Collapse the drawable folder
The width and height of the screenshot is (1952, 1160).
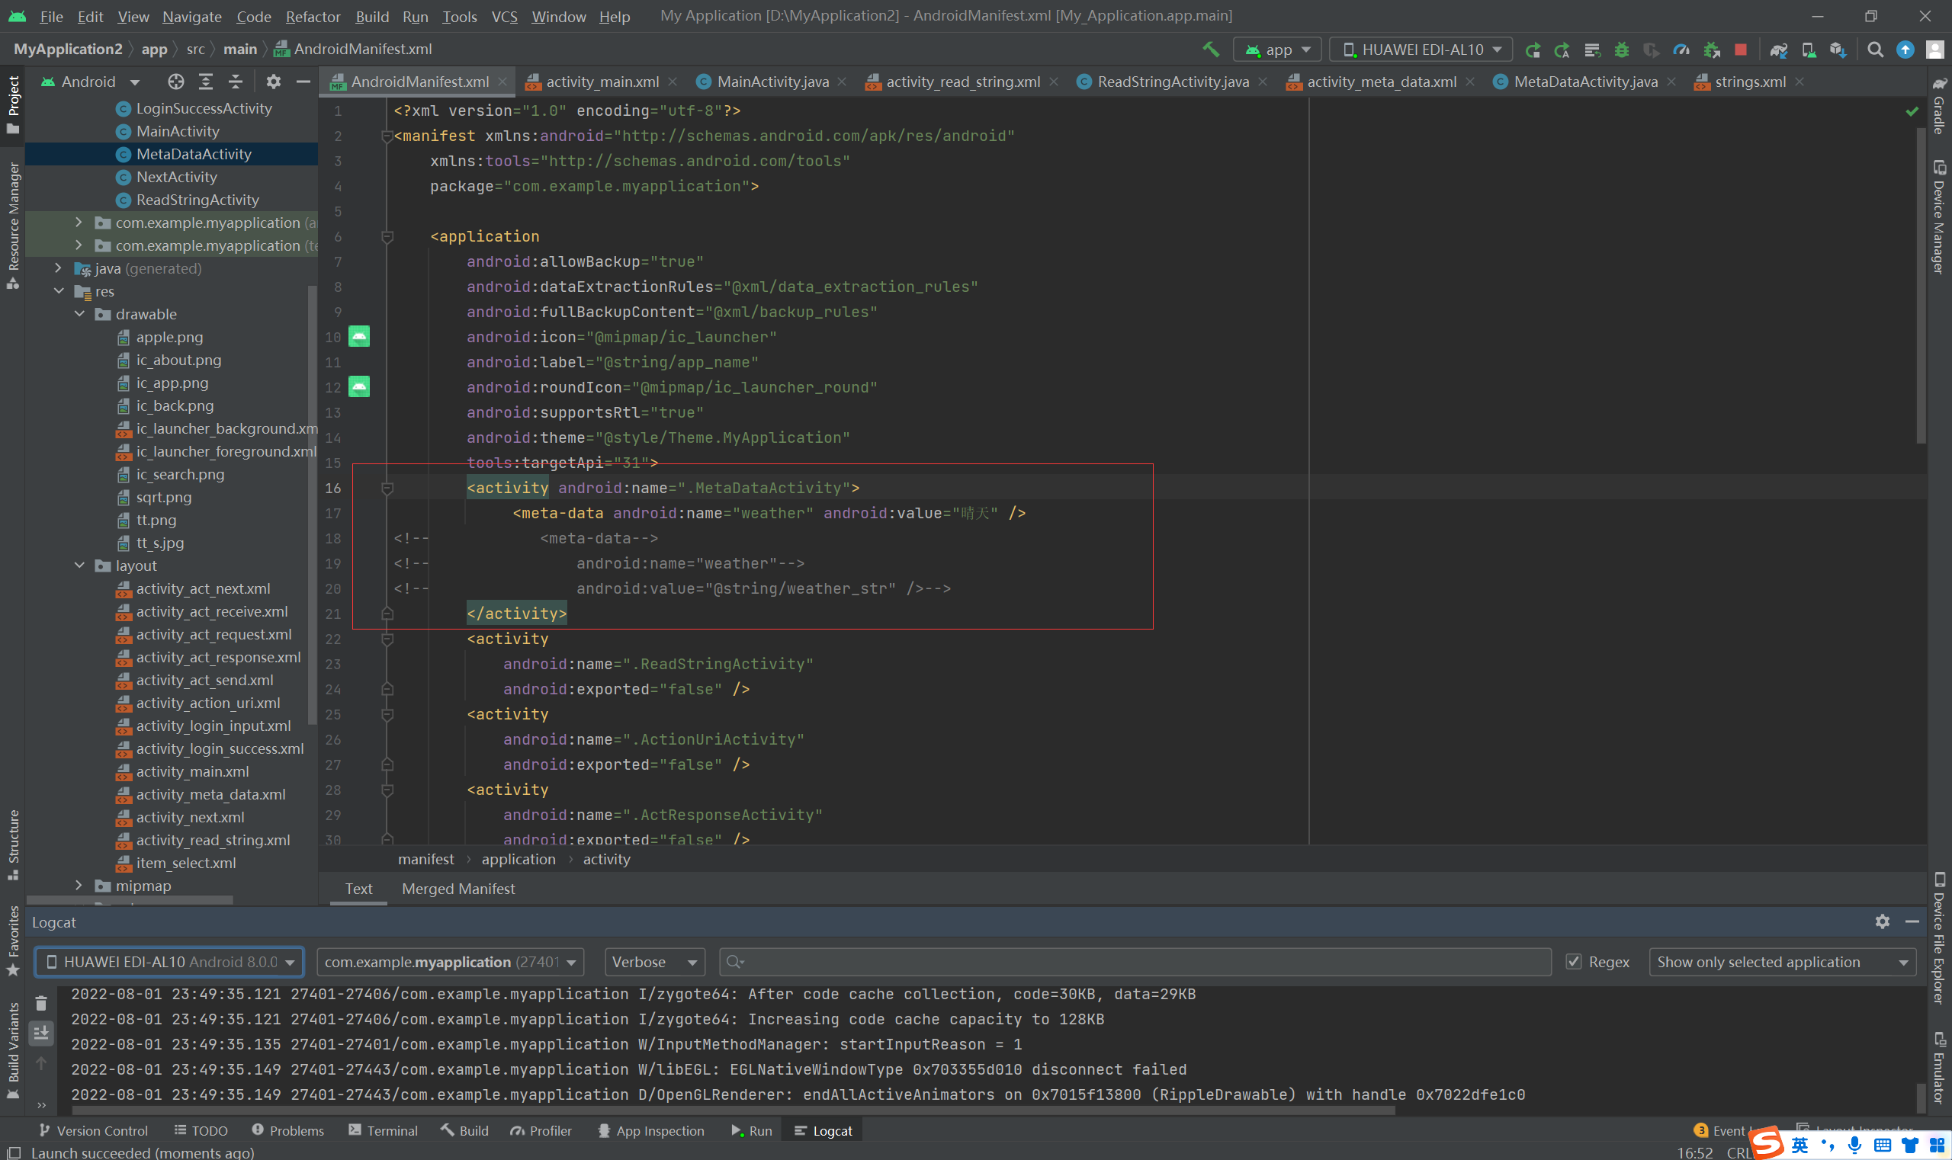pyautogui.click(x=80, y=314)
